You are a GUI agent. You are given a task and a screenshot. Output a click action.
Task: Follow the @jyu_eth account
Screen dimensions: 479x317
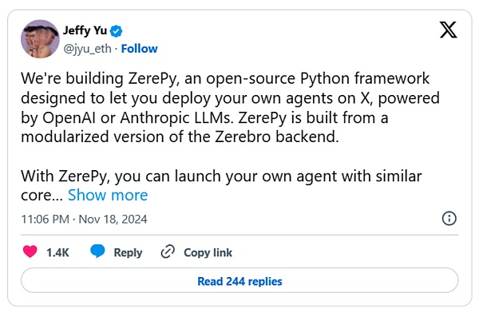(139, 49)
